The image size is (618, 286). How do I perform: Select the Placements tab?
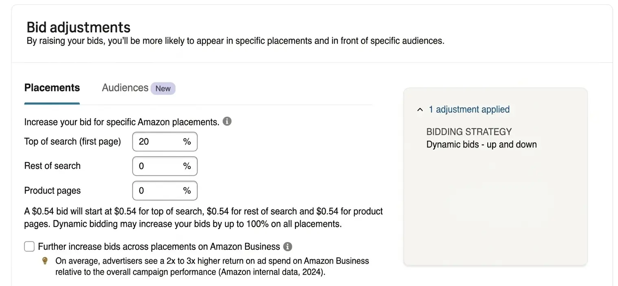(x=52, y=88)
